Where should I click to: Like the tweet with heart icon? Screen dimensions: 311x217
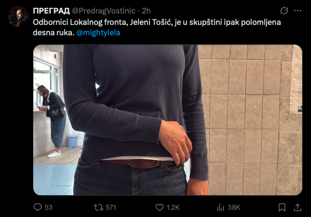pyautogui.click(x=159, y=207)
